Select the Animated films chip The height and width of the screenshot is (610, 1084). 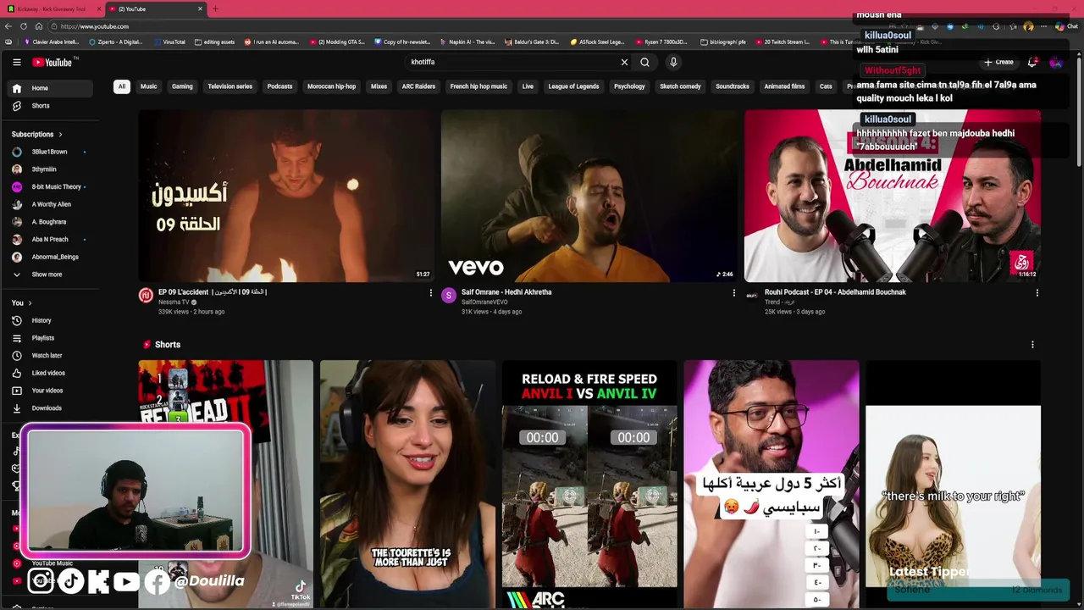pyautogui.click(x=784, y=86)
